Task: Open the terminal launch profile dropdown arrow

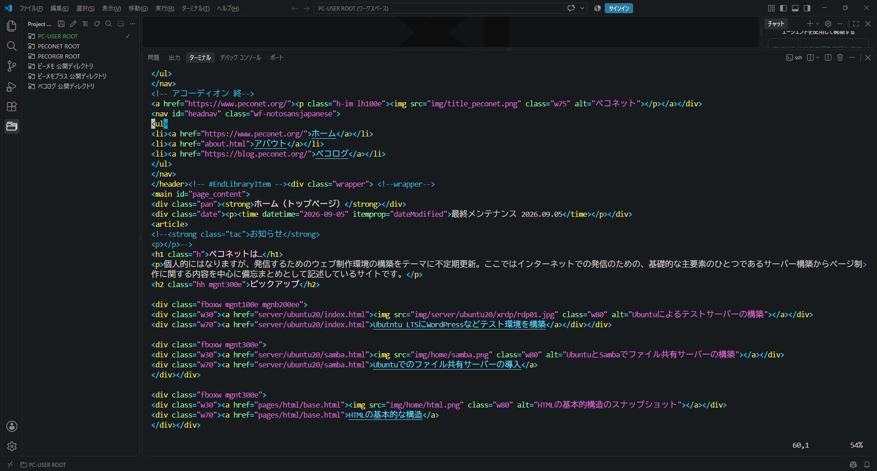Action: [x=818, y=58]
